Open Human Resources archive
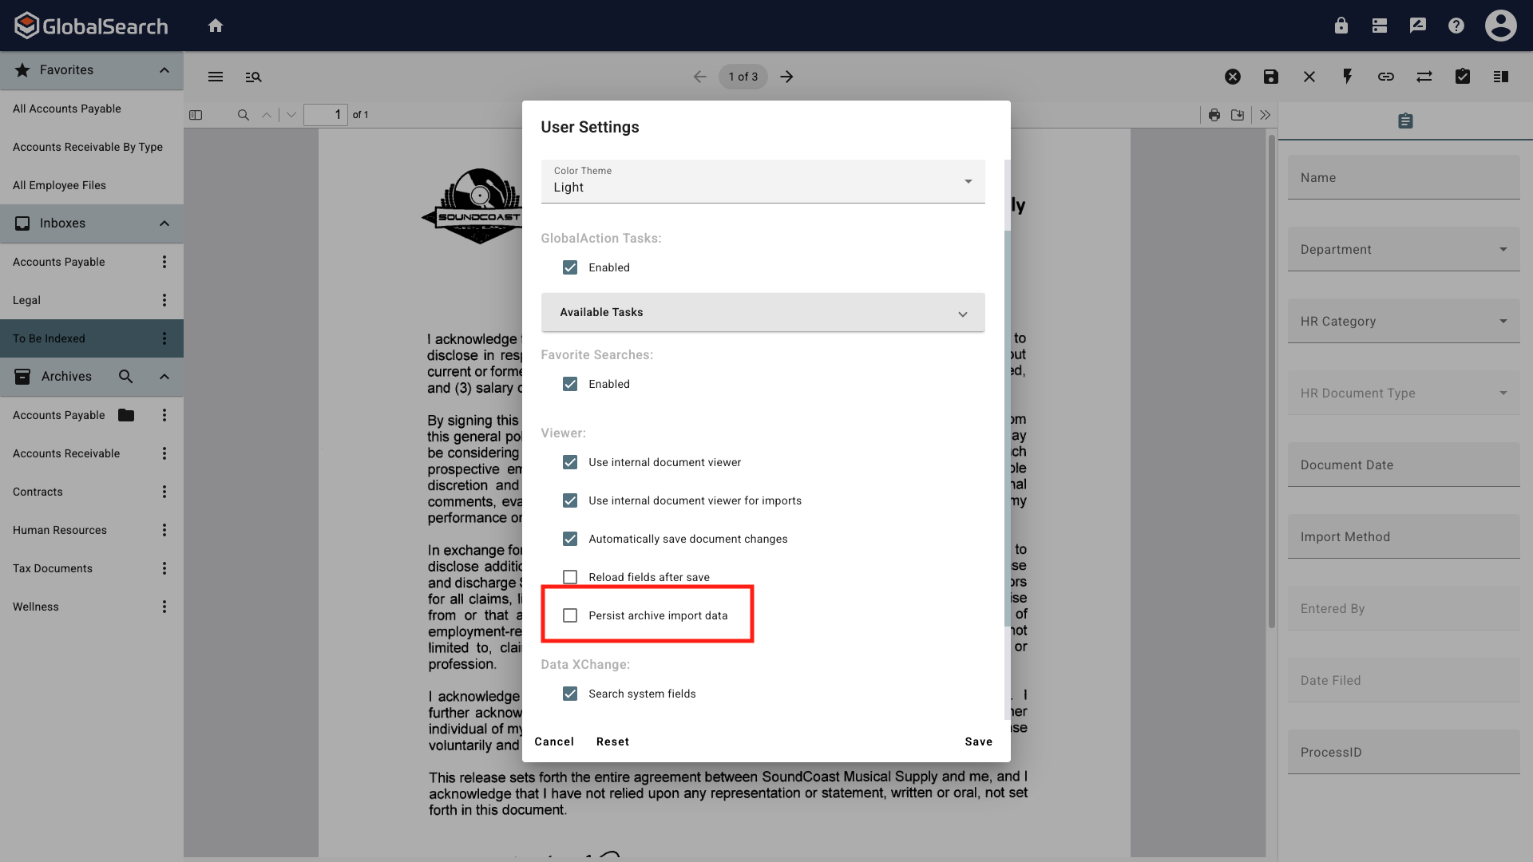 60,530
